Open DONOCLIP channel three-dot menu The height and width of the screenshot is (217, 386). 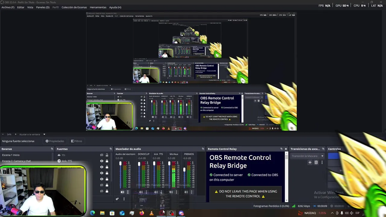point(146,192)
